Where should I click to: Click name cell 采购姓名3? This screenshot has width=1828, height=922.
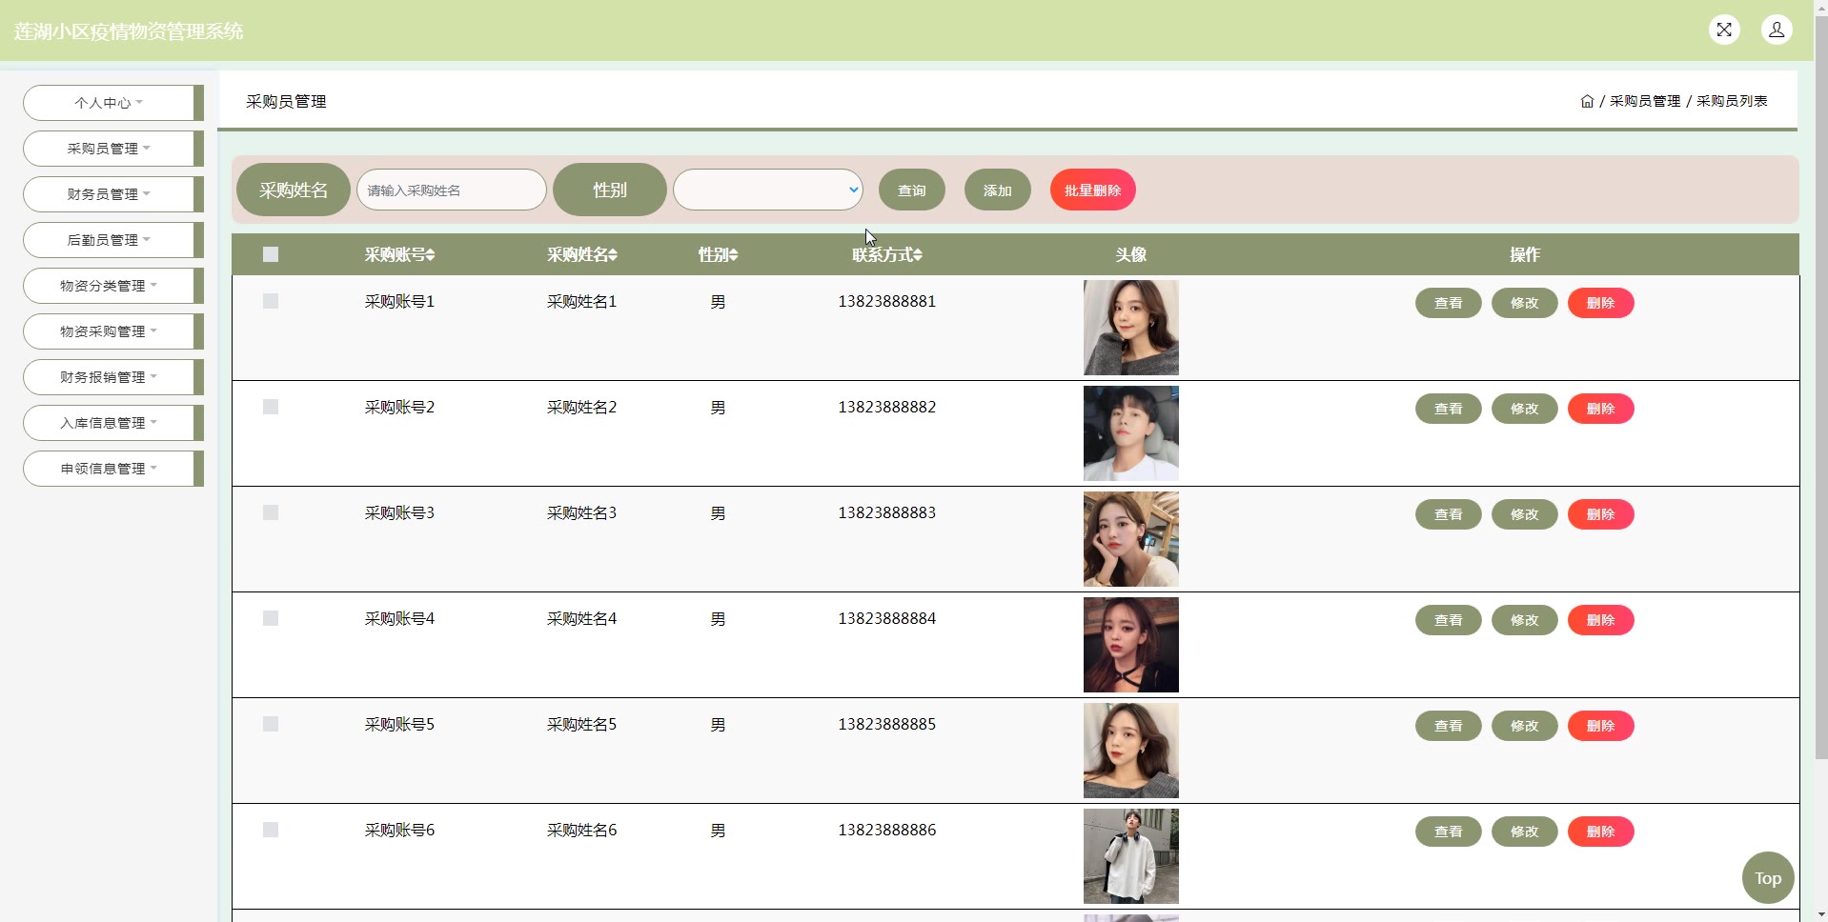[x=581, y=513]
